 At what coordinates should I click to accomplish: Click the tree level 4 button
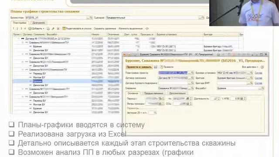pyautogui.click(x=25, y=28)
